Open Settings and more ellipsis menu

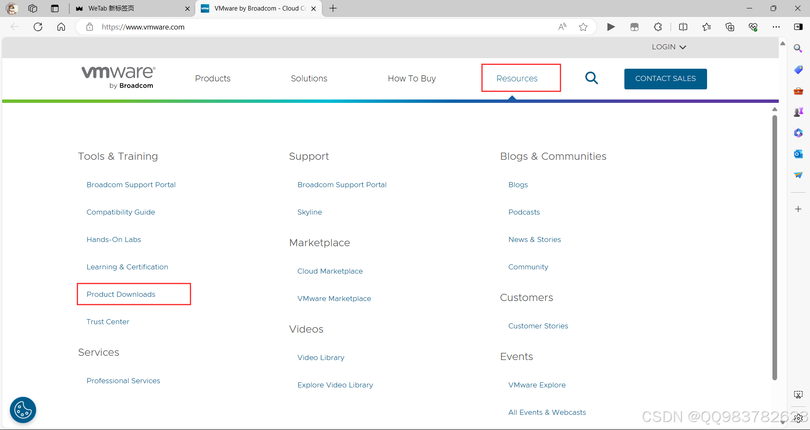(x=776, y=27)
